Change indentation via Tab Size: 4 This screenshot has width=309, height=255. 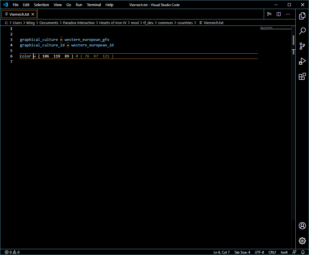pos(242,252)
